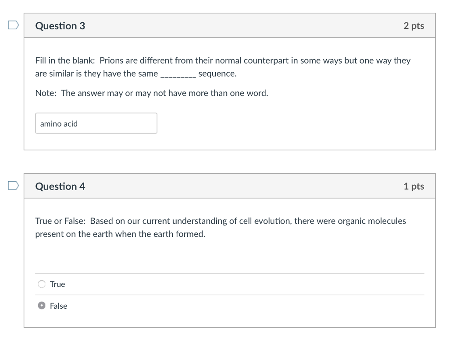Click the 'True or False:' prompt text
The width and height of the screenshot is (449, 342).
click(61, 221)
